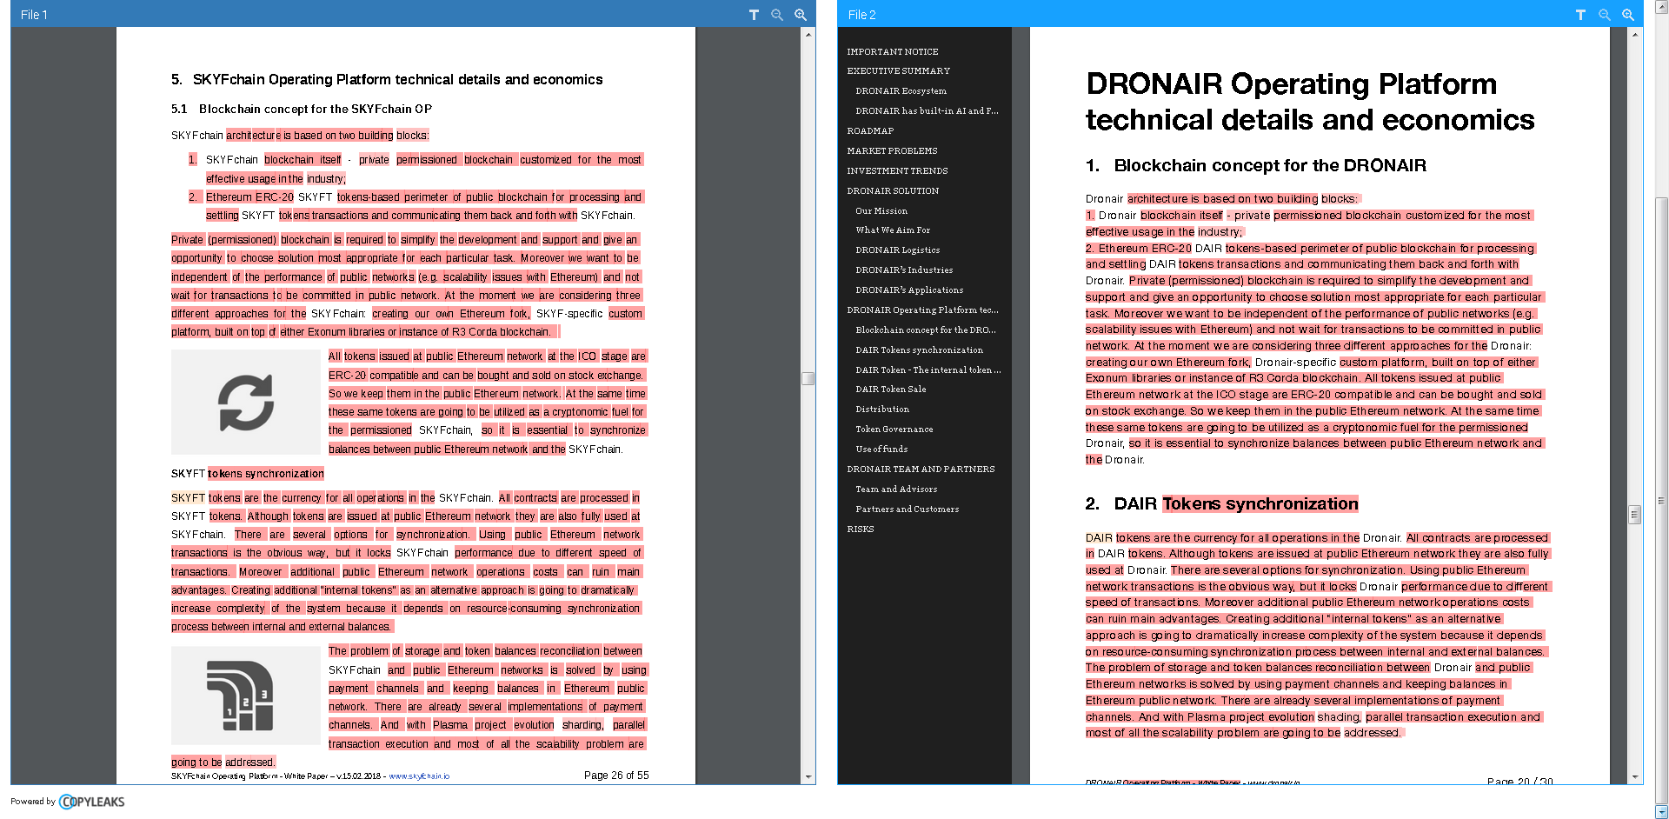The width and height of the screenshot is (1669, 819).
Task: Zoom in on the File 2 panel
Action: [x=1628, y=15]
